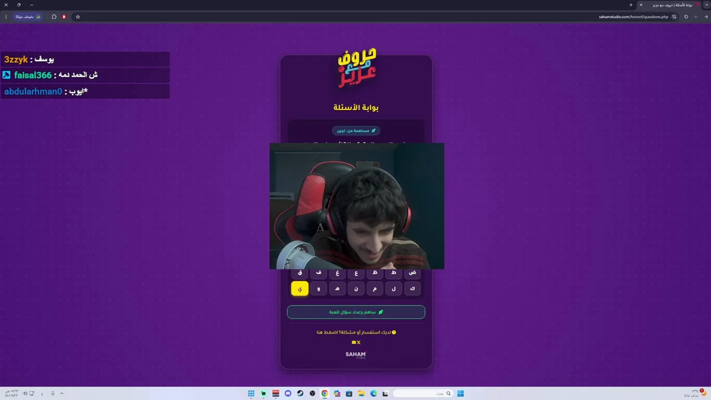The image size is (711, 400).
Task: Open the paused Chrome profile chip
Action: coord(28,17)
